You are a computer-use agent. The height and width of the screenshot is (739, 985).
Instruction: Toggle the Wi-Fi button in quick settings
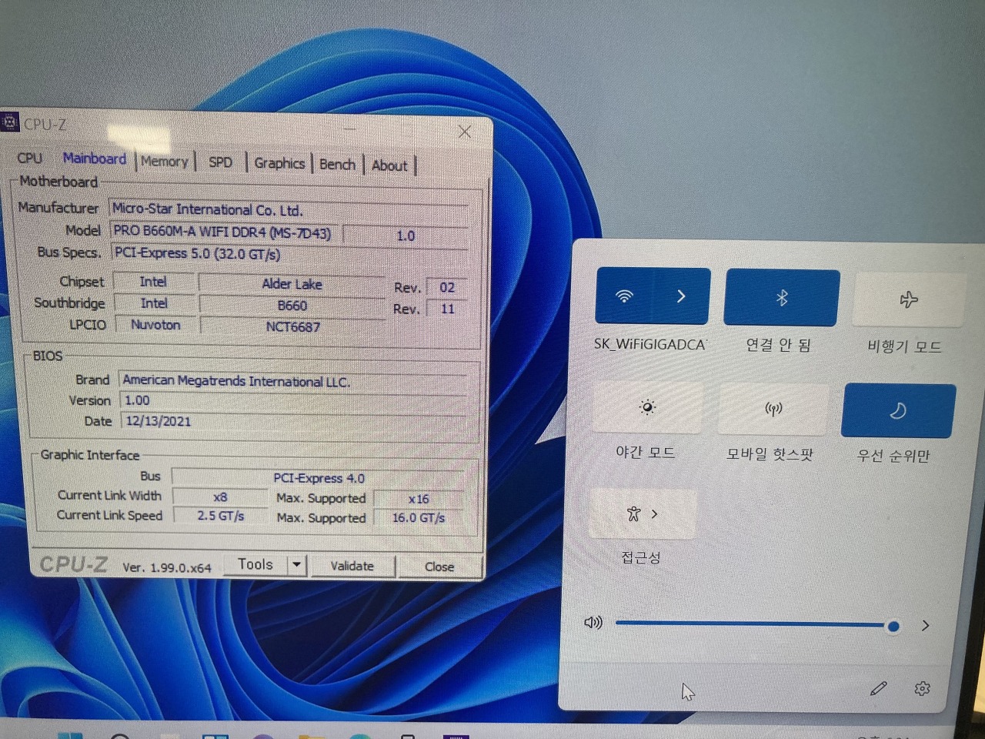[624, 296]
